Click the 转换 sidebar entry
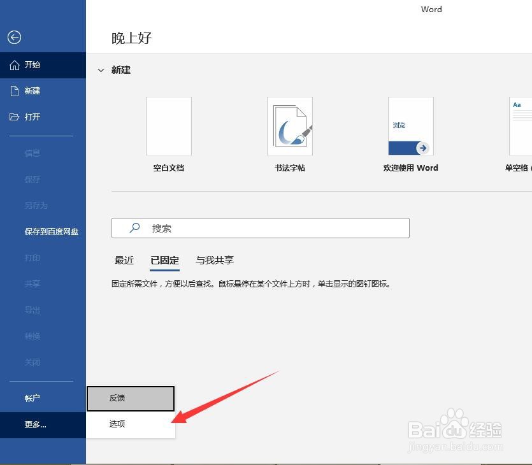This screenshot has height=465, width=532. tap(43, 336)
